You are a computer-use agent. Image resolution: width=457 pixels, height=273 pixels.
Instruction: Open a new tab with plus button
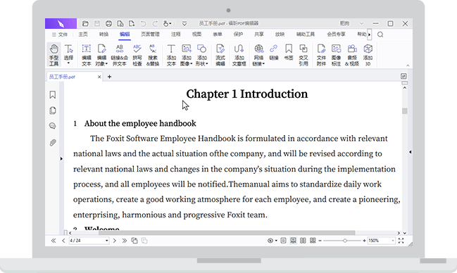click(110, 77)
